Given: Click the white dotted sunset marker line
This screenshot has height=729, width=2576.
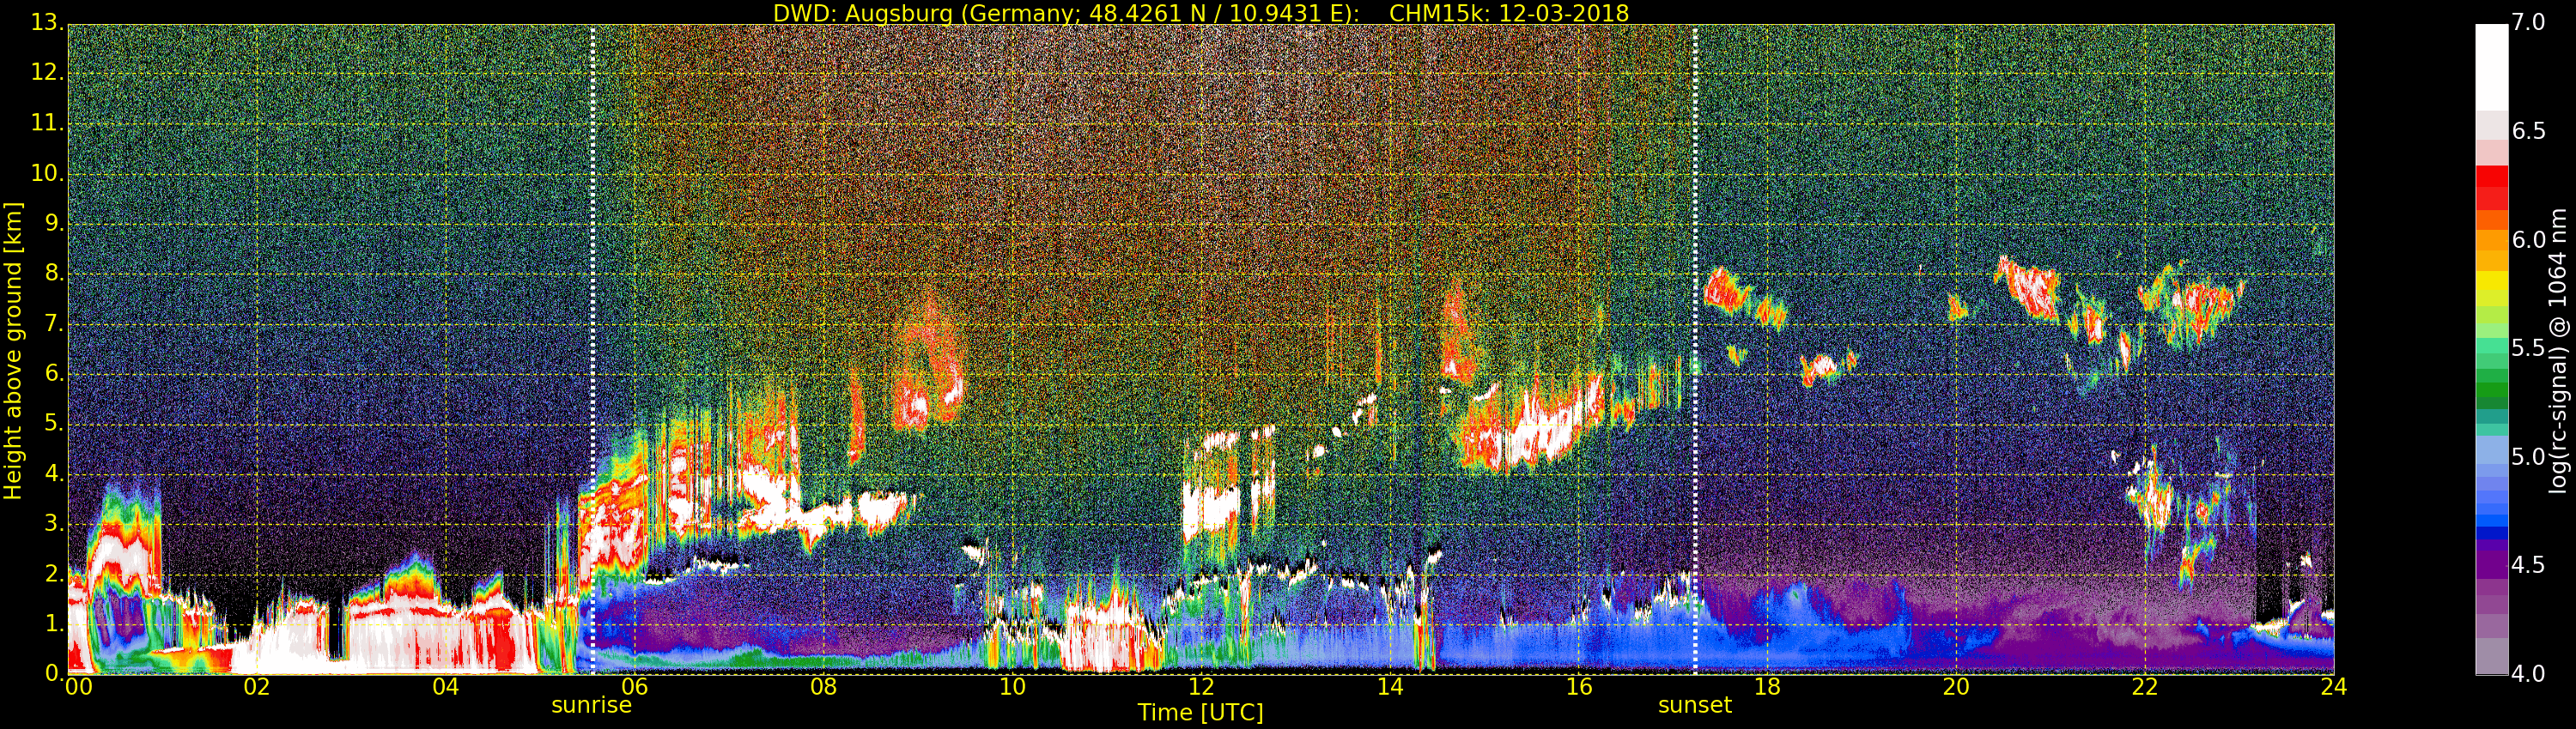Looking at the screenshot, I should (1695, 350).
